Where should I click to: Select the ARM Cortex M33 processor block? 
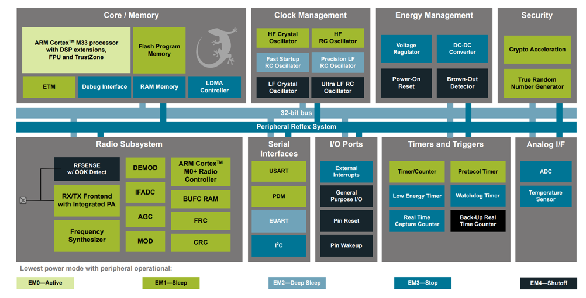click(76, 50)
